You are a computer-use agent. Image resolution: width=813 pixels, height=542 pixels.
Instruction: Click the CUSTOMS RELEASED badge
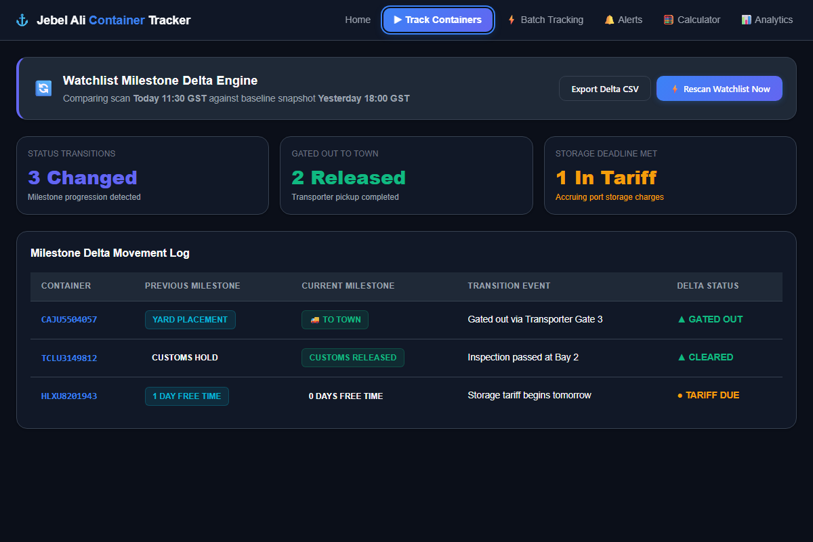pos(353,358)
